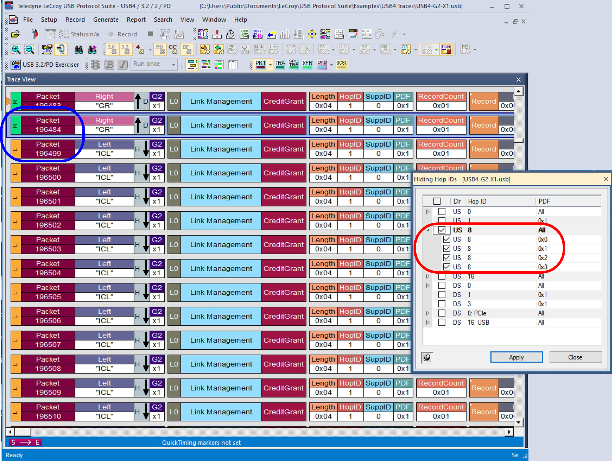This screenshot has width=612, height=461.
Task: Click the HopX hide Hop IDs icon
Action: pos(446,50)
